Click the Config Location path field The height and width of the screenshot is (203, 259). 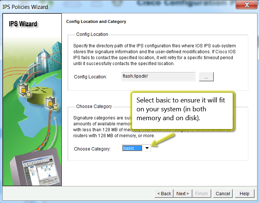tap(158, 77)
